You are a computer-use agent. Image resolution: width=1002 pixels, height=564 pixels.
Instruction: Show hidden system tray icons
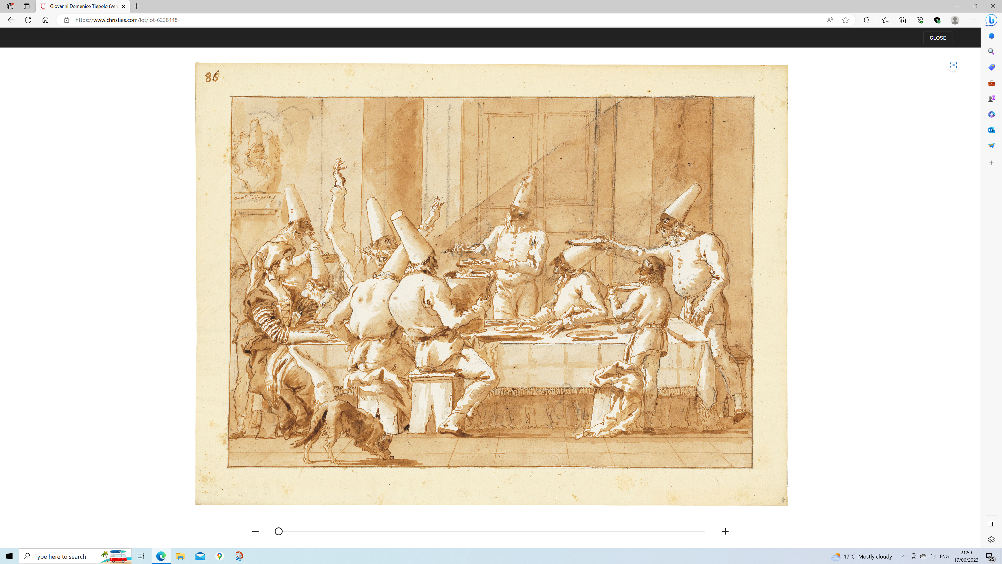(x=904, y=556)
